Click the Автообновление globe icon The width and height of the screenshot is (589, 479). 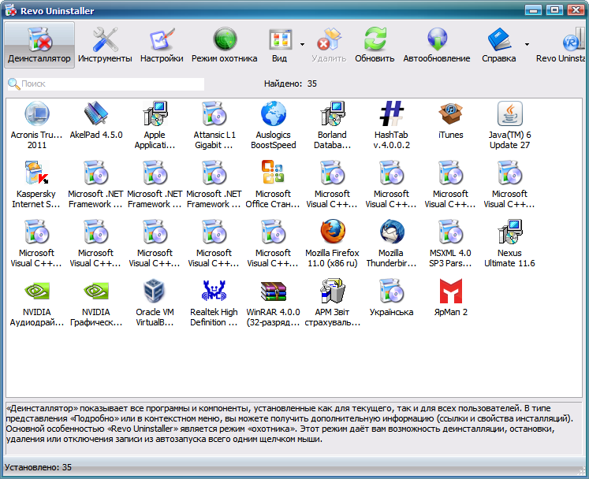437,40
